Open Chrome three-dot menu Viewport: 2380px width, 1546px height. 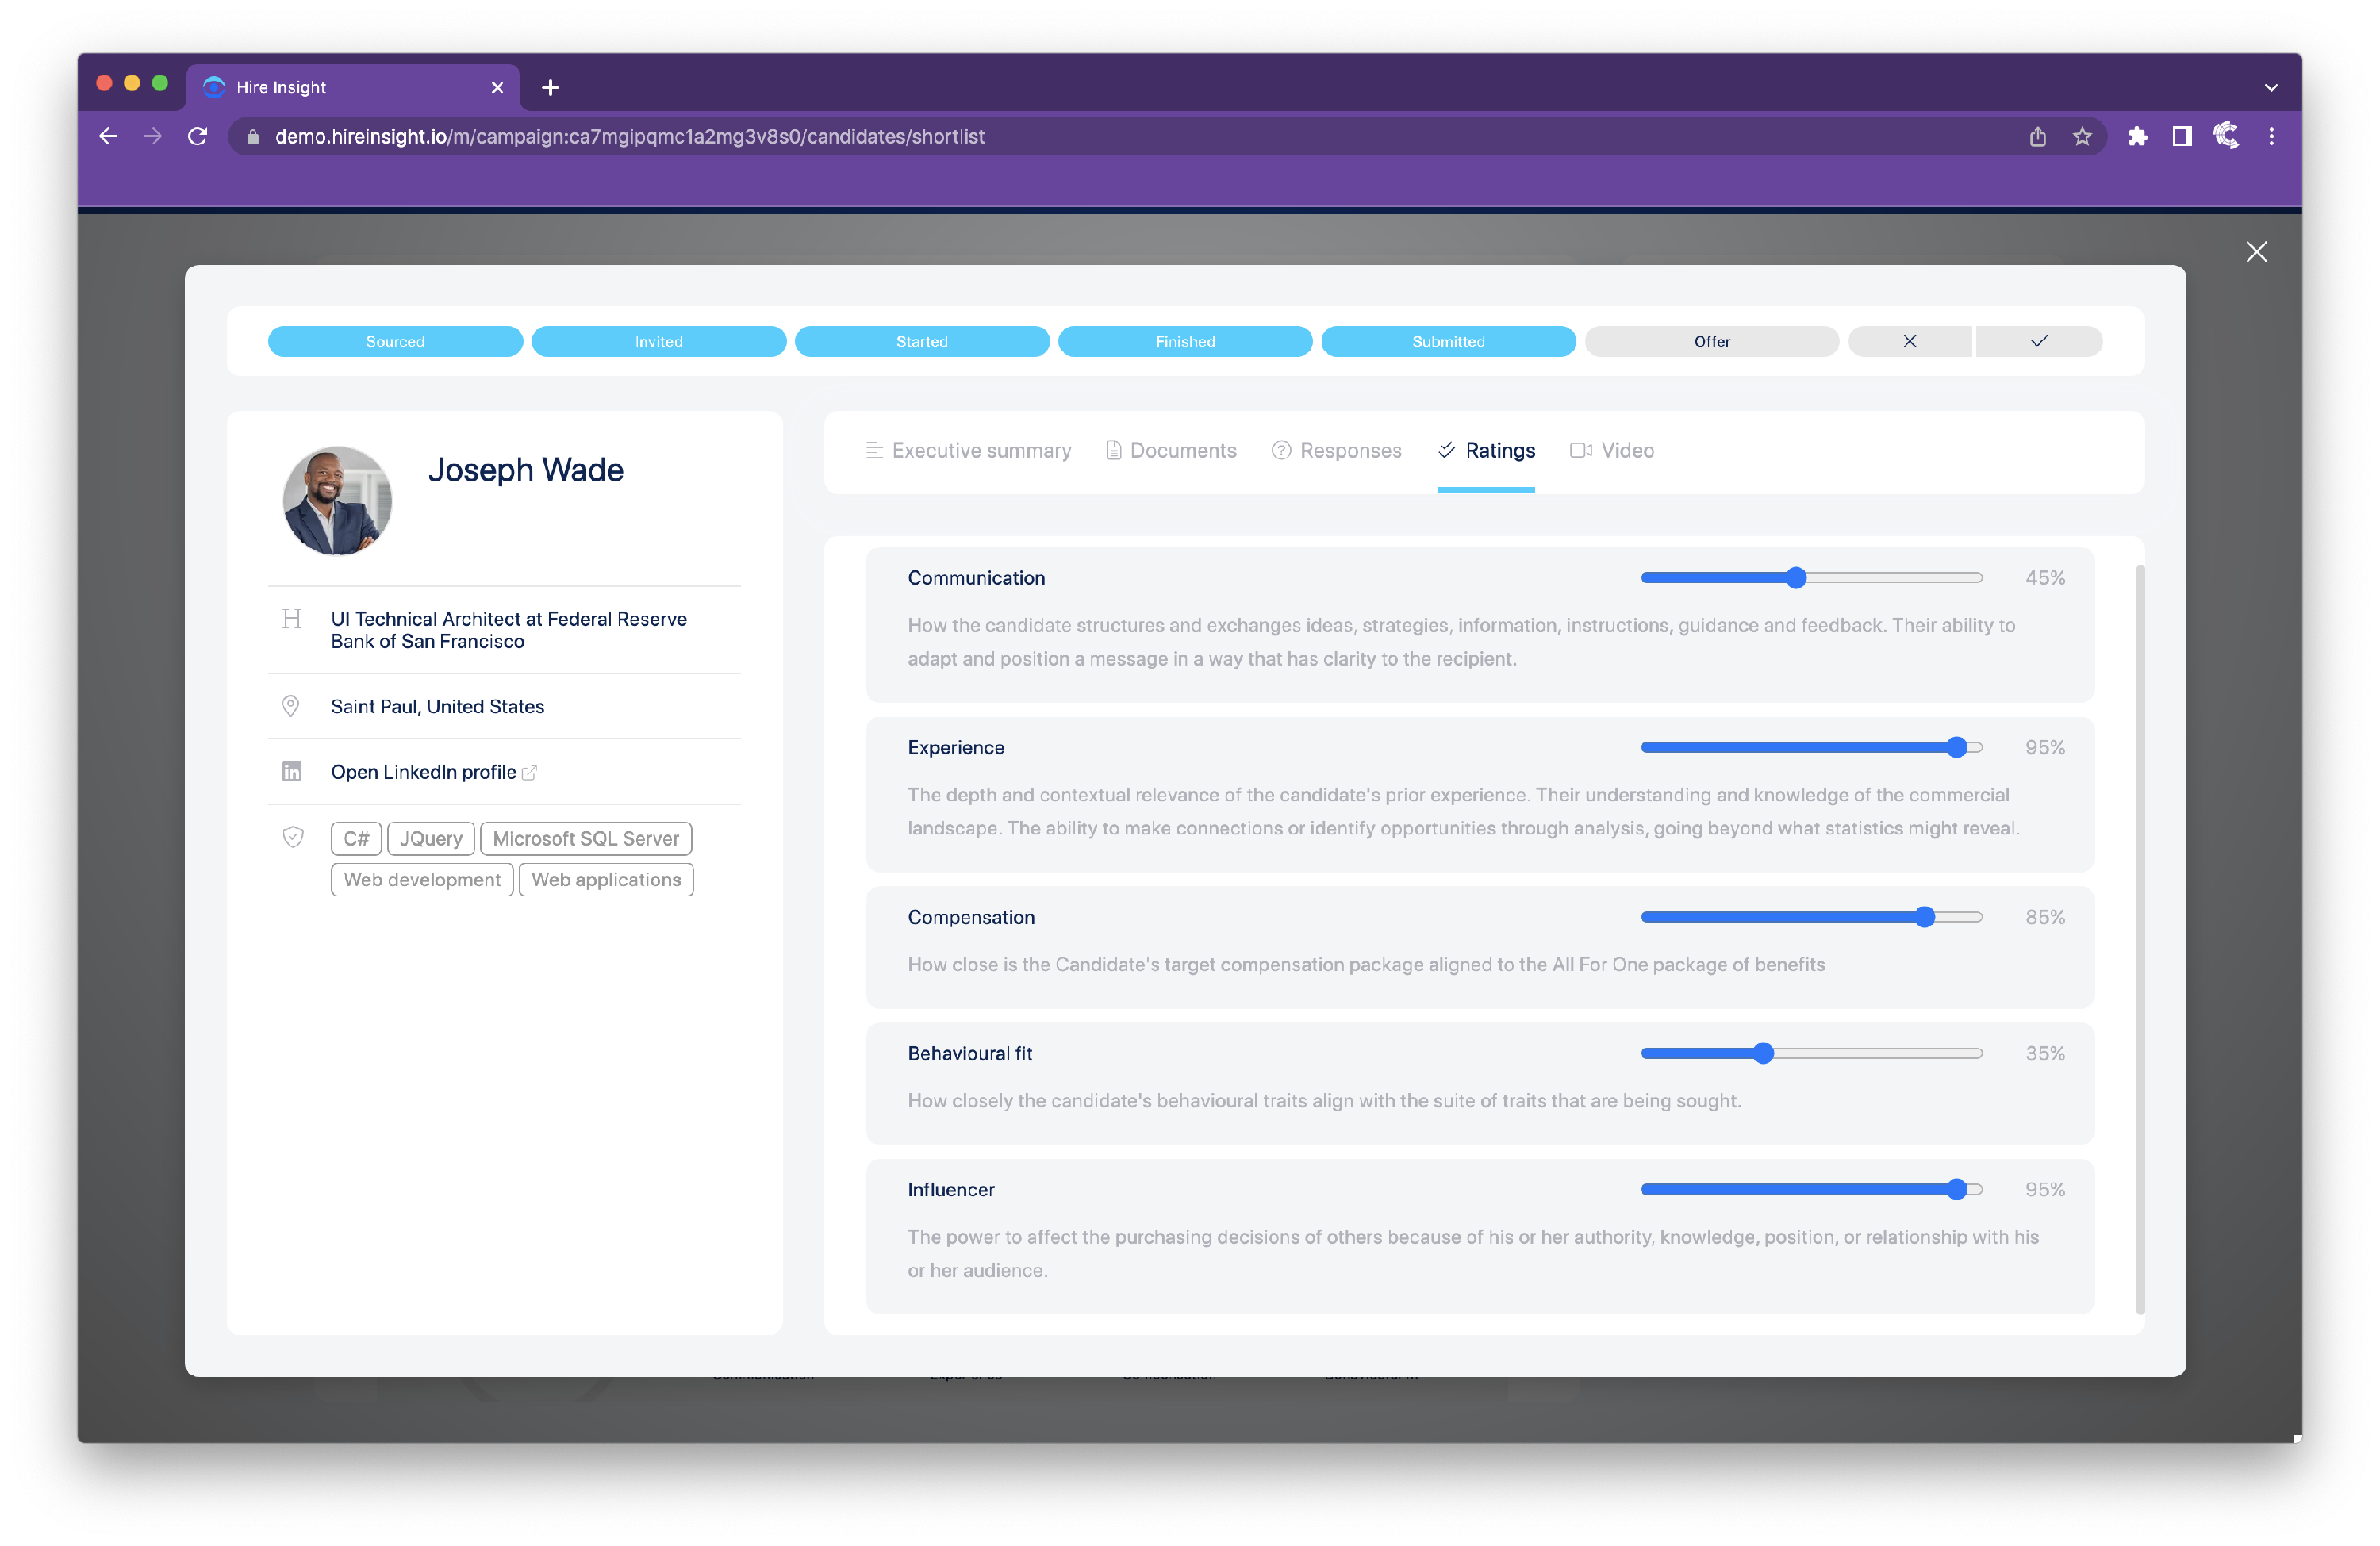(2271, 137)
